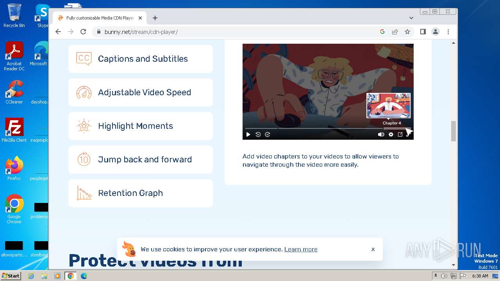Open video in picture-in-picture popout
The height and width of the screenshot is (281, 500).
click(400, 134)
